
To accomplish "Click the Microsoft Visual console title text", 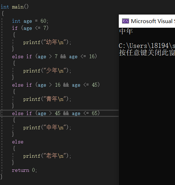I will pos(153,21).
